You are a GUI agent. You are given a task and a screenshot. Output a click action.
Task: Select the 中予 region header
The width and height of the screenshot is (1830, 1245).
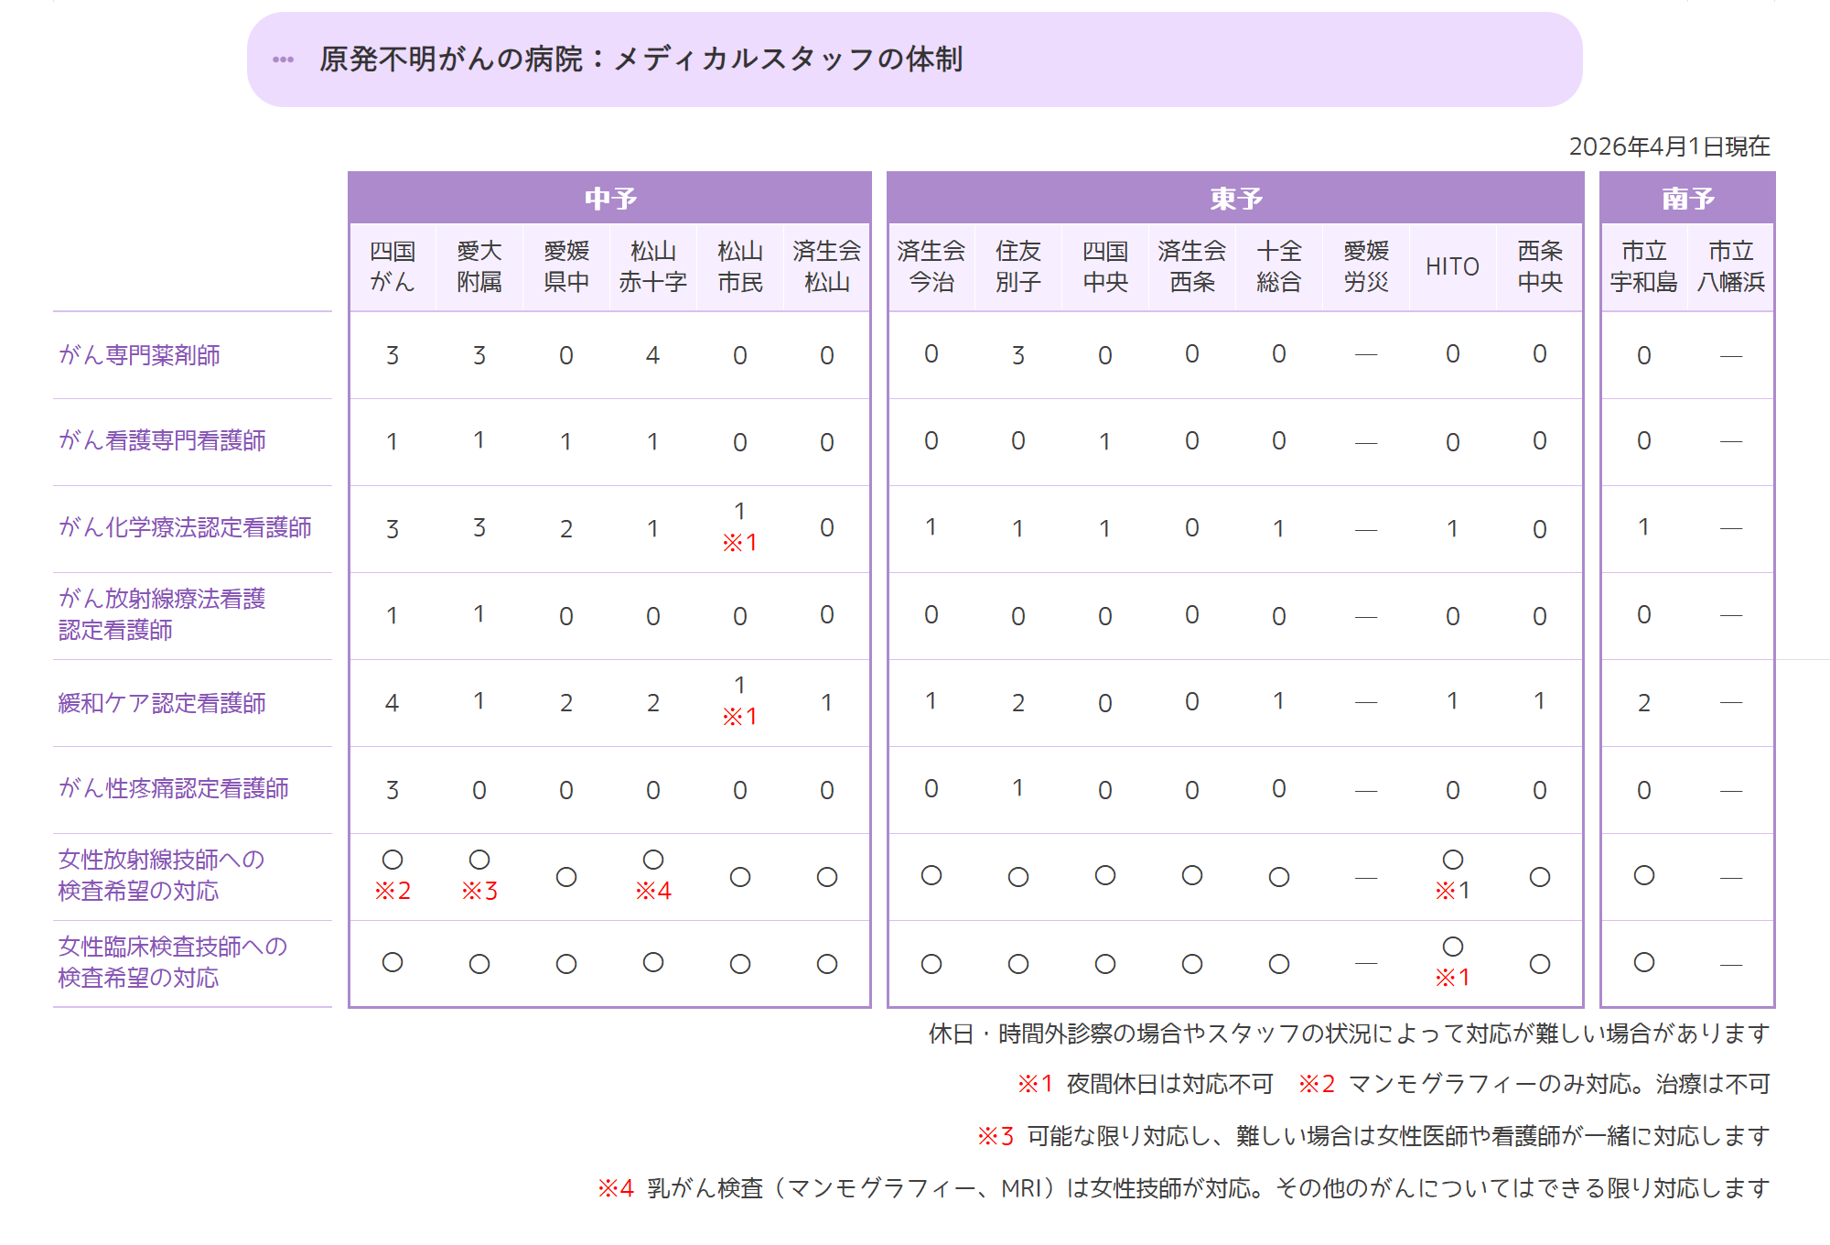pyautogui.click(x=610, y=198)
